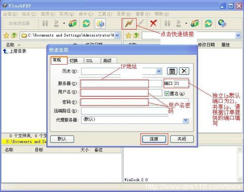The height and width of the screenshot is (192, 244).
Task: Expand the remote path dropdown in right pane
Action: (238, 36)
